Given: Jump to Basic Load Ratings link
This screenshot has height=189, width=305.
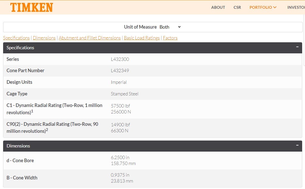Looking at the screenshot, I should [142, 38].
